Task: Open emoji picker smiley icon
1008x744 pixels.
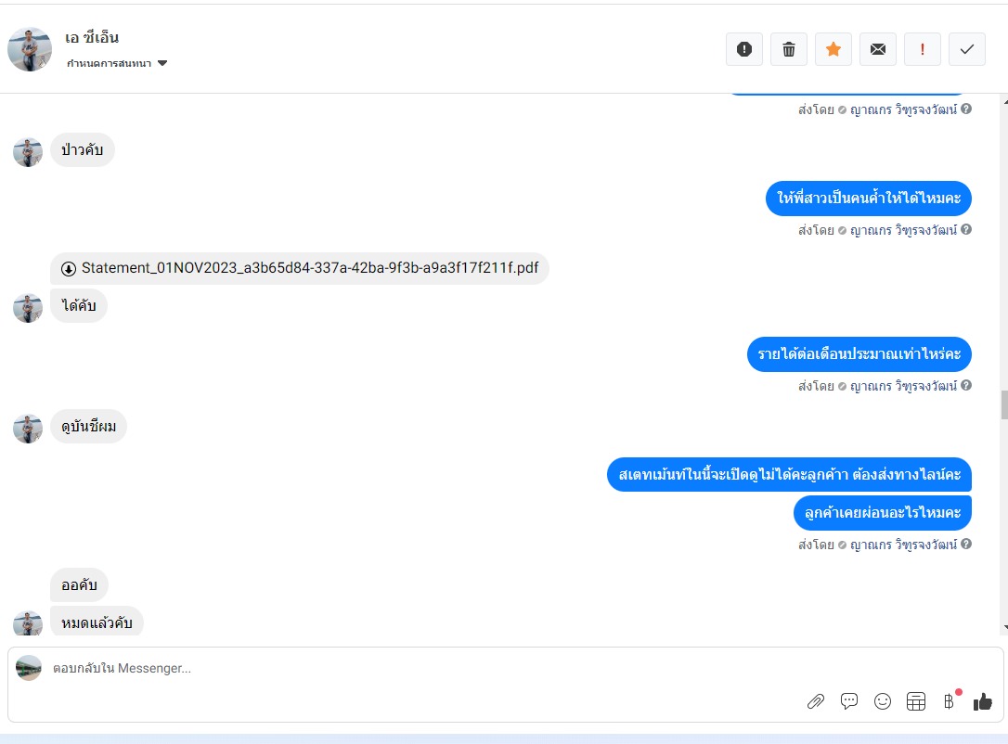Action: click(883, 701)
